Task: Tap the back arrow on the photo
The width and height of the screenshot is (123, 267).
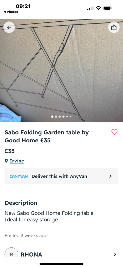Action: coord(9,27)
